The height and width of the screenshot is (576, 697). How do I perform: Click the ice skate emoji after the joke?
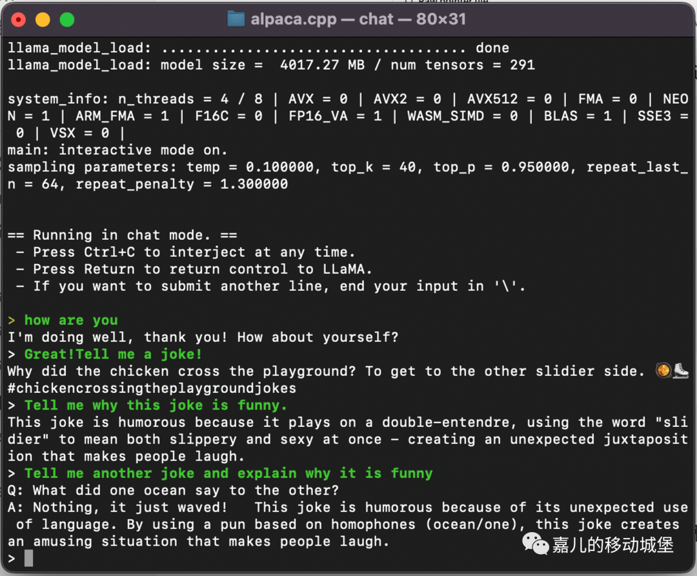[681, 370]
